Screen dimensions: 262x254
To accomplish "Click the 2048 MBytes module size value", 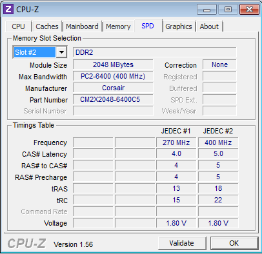I will click(113, 64).
